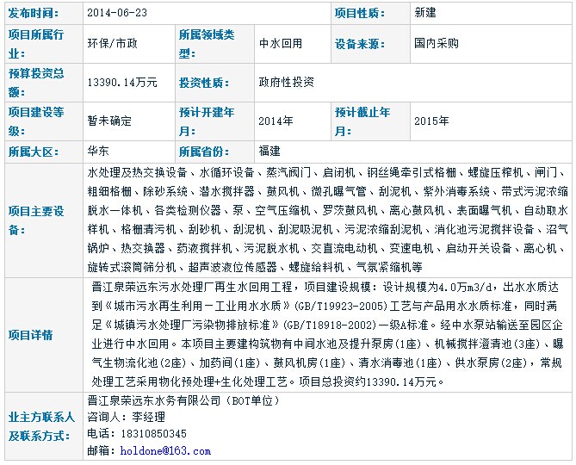Open the holdone@163.com email link
Screen dimensions: 576x465
[165, 450]
